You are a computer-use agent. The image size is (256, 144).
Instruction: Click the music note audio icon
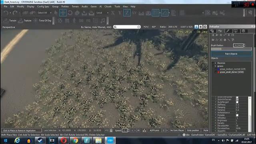click(103, 20)
